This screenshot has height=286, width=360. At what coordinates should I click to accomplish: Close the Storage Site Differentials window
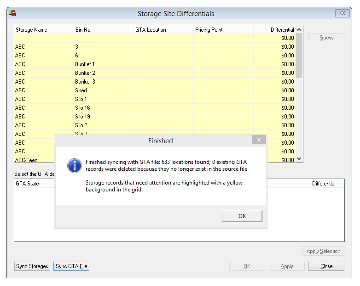(x=342, y=13)
